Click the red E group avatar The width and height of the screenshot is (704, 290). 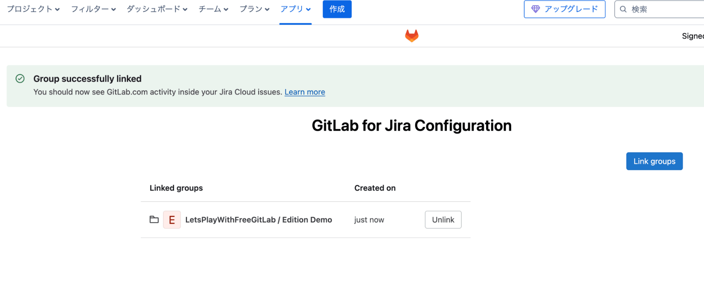(172, 220)
